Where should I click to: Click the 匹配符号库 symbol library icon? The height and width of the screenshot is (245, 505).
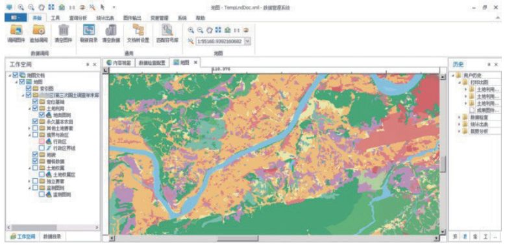[167, 30]
